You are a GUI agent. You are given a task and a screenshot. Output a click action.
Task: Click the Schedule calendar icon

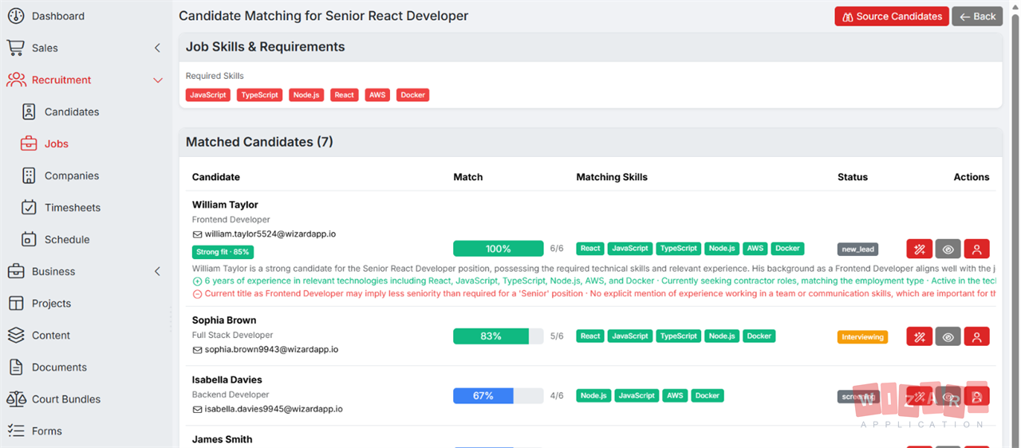(x=29, y=239)
